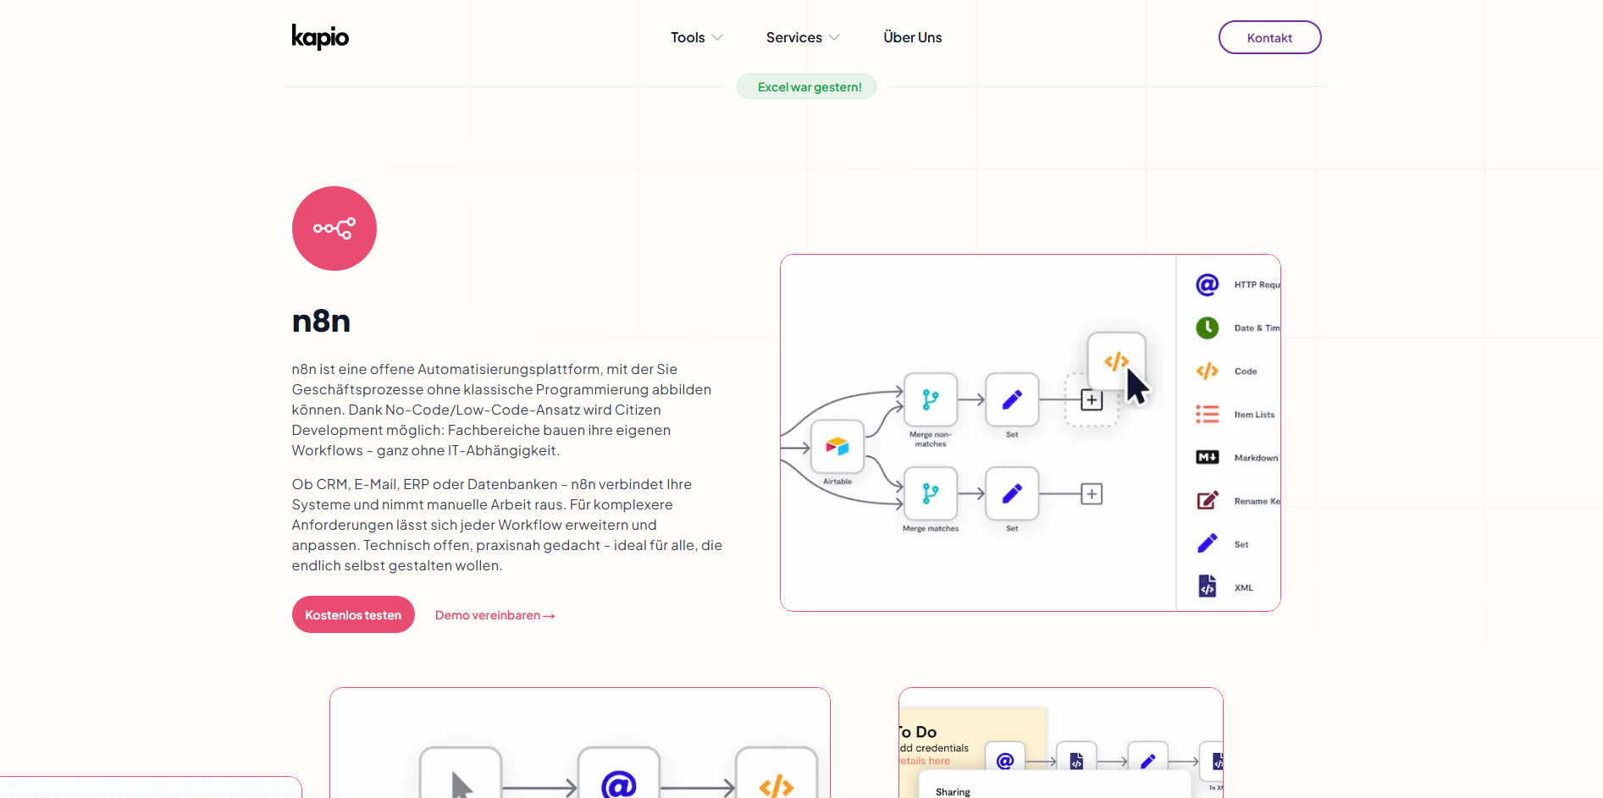Image resolution: width=1603 pixels, height=798 pixels.
Task: Click the kapio logo
Action: click(320, 37)
